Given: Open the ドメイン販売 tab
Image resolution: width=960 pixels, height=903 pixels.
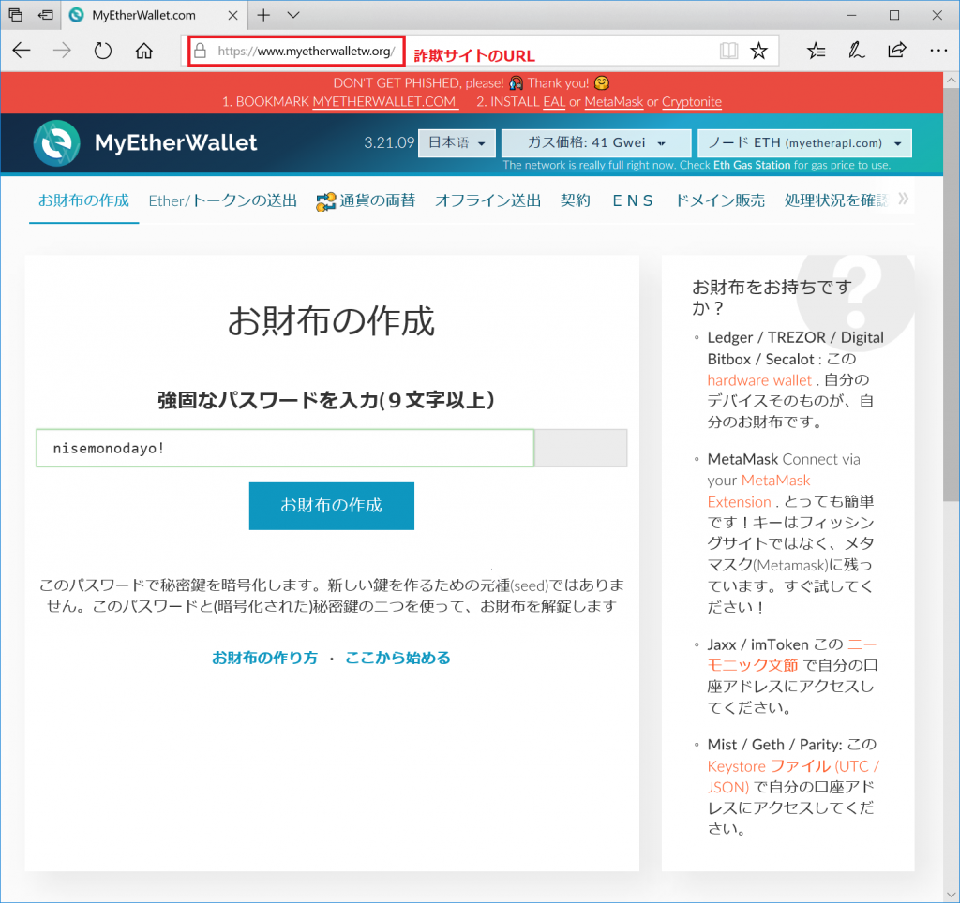Looking at the screenshot, I should click(719, 200).
